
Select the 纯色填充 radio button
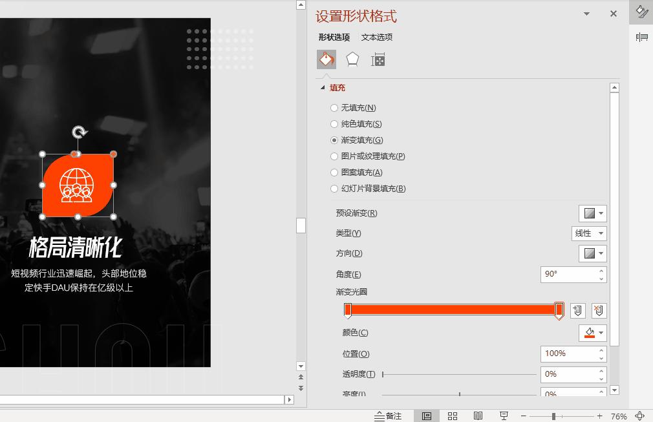point(334,123)
